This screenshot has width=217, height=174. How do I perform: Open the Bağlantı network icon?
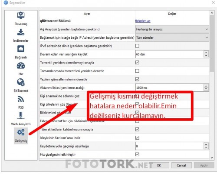click(21, 49)
